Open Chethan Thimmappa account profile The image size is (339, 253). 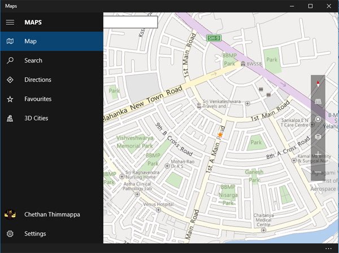pos(52,214)
